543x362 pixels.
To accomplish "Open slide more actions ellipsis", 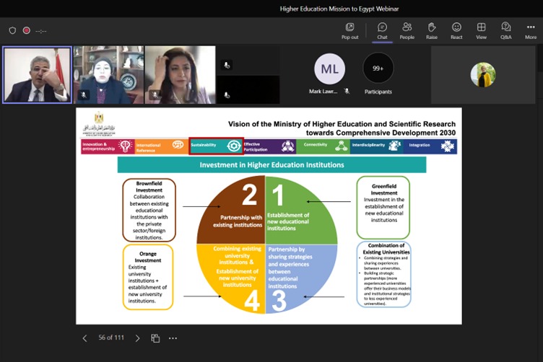I will tap(173, 338).
